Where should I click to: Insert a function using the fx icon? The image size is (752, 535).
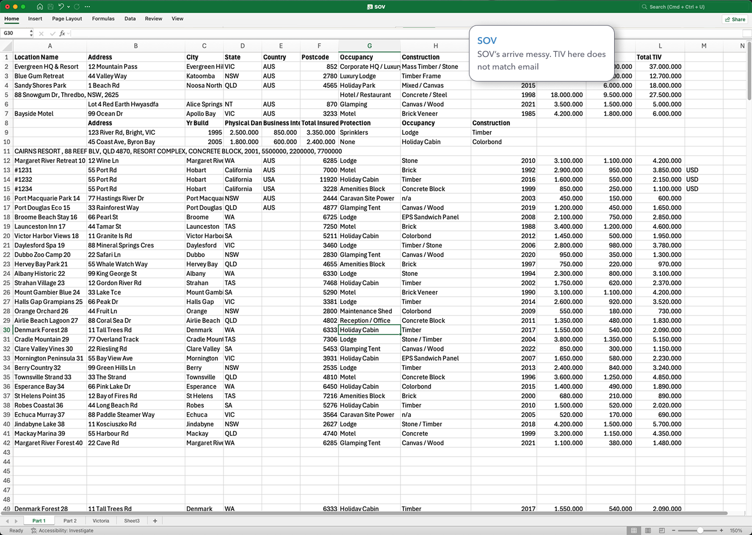(62, 33)
